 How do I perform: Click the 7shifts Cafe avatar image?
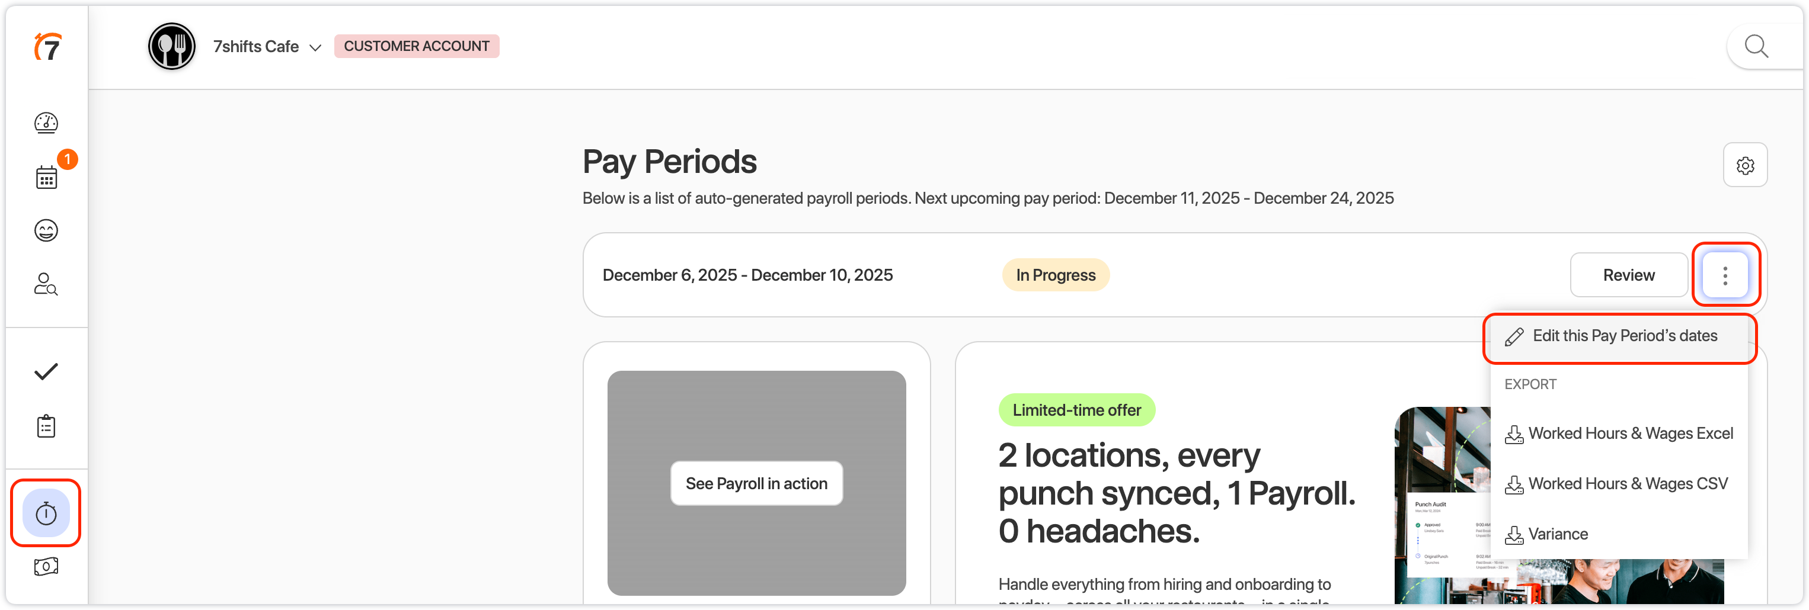tap(171, 46)
